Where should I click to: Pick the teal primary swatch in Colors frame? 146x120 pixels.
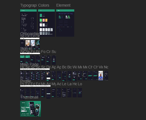click(x=41, y=15)
